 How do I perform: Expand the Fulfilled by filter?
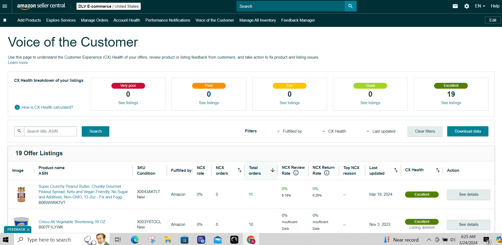(x=289, y=131)
